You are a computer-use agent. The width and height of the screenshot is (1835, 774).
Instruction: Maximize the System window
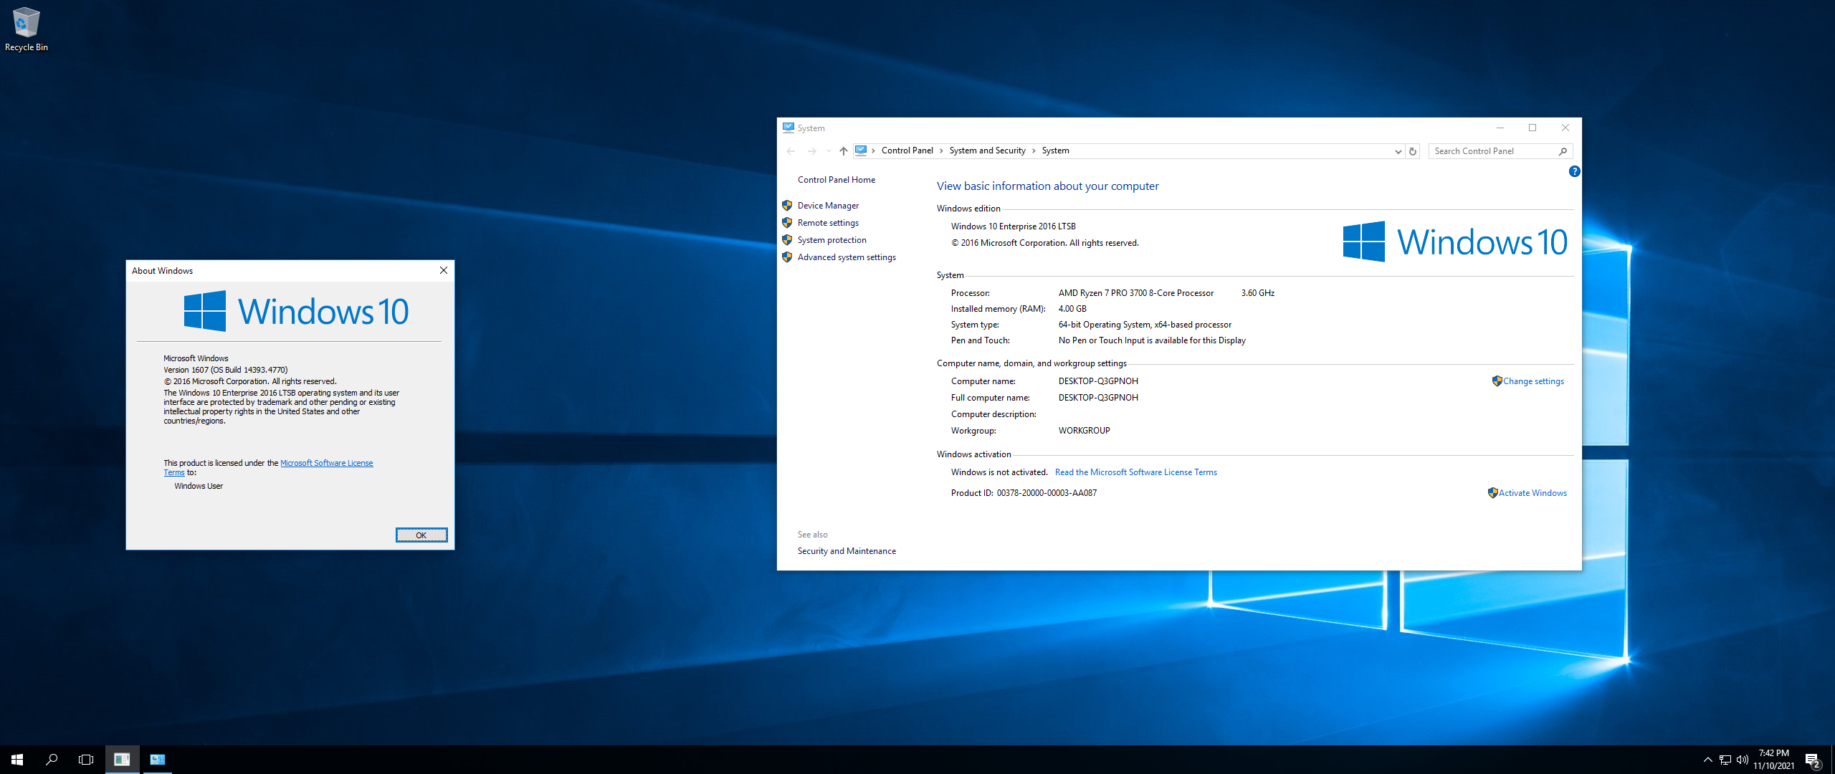[1533, 128]
